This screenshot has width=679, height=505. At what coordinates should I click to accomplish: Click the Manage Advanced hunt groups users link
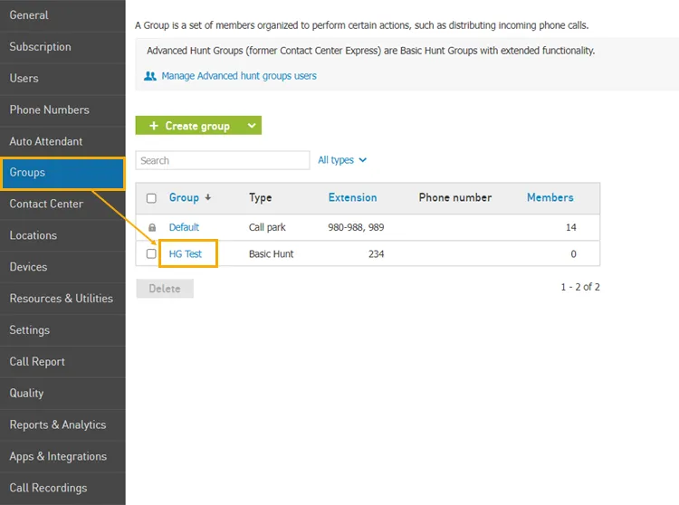[239, 76]
